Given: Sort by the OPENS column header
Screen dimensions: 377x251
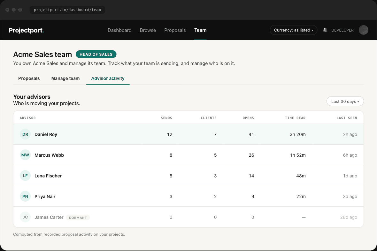Looking at the screenshot, I should point(248,118).
